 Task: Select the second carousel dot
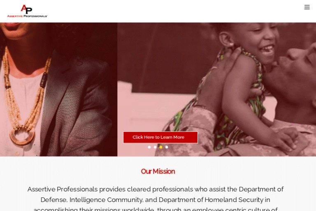coord(155,147)
